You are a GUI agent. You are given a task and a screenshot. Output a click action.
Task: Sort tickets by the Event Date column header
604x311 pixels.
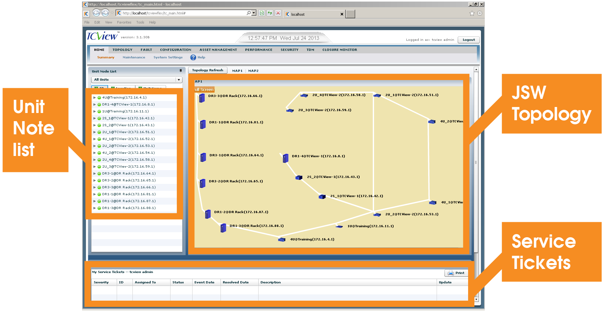point(206,282)
